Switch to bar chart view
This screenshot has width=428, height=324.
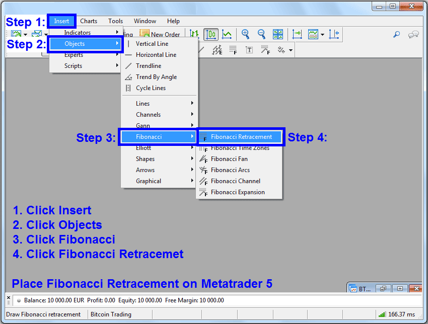tap(194, 34)
